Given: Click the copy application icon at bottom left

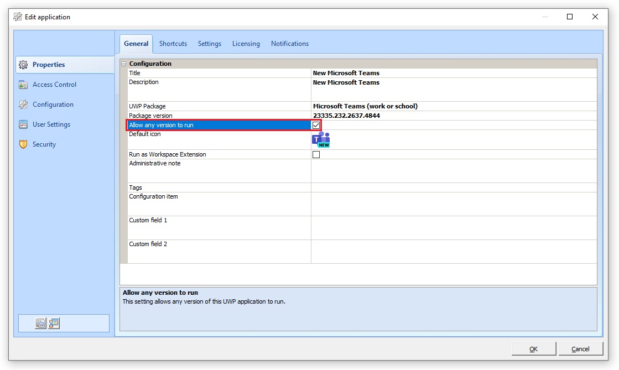Looking at the screenshot, I should coord(40,323).
